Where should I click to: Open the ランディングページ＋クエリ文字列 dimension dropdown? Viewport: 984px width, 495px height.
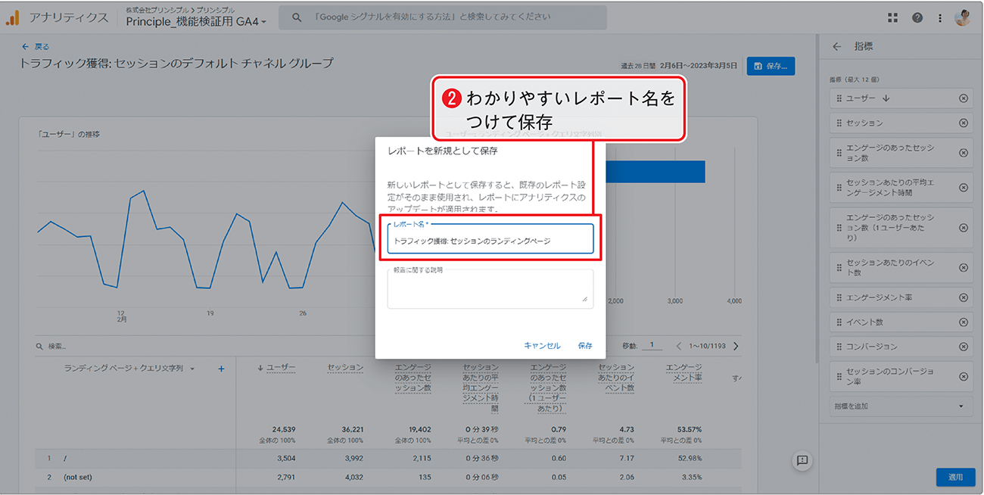tap(129, 369)
